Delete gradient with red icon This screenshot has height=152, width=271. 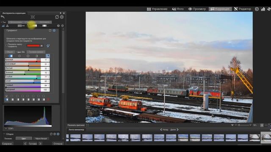click(48, 100)
